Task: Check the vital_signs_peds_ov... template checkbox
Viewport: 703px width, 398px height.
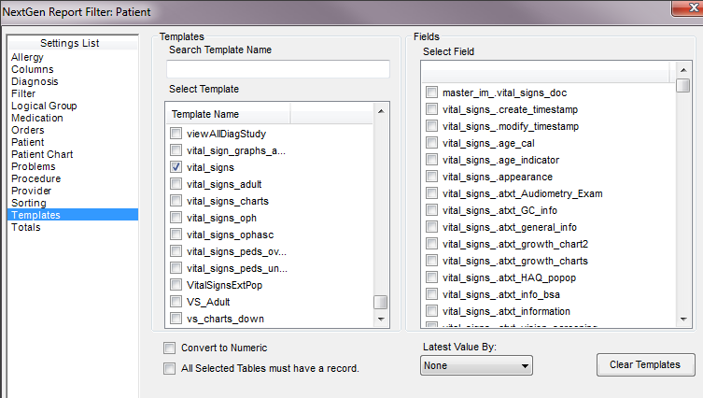Action: 176,251
